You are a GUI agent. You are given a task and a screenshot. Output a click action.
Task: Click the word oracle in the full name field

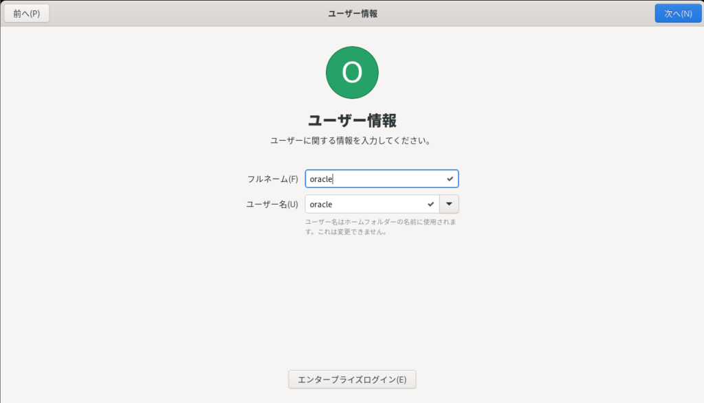(321, 179)
